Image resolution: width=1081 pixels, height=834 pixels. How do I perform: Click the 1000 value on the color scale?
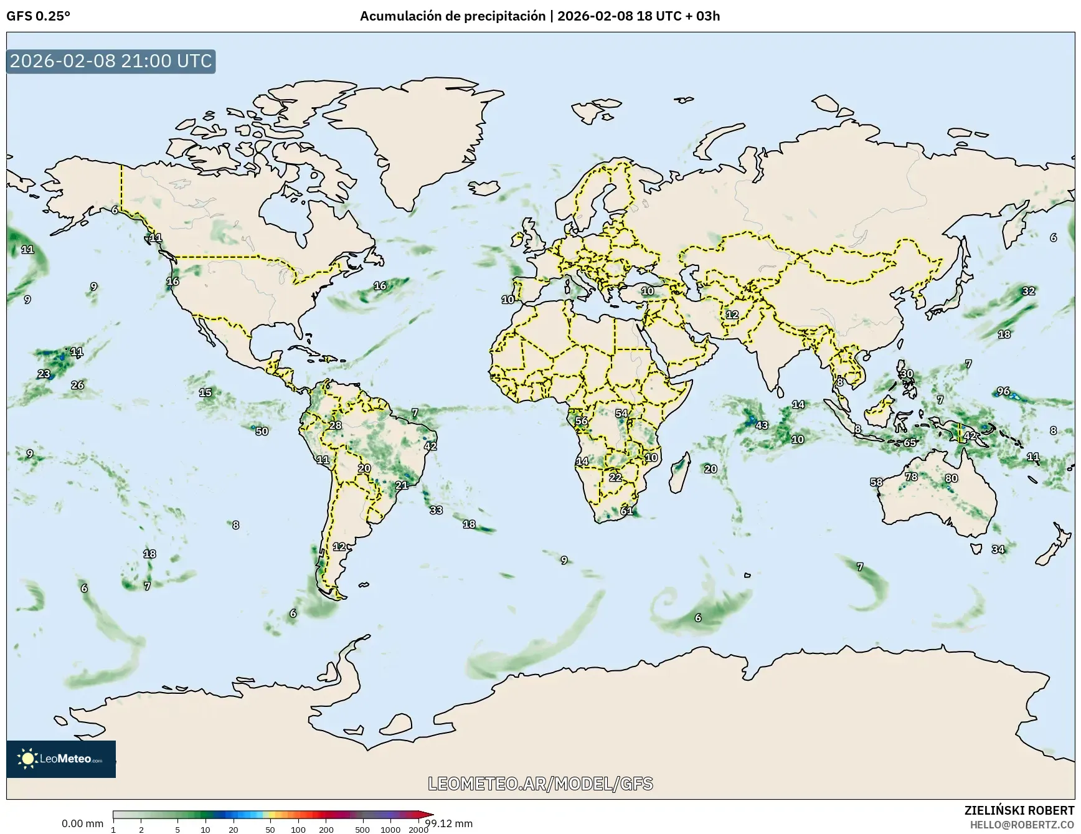(391, 829)
